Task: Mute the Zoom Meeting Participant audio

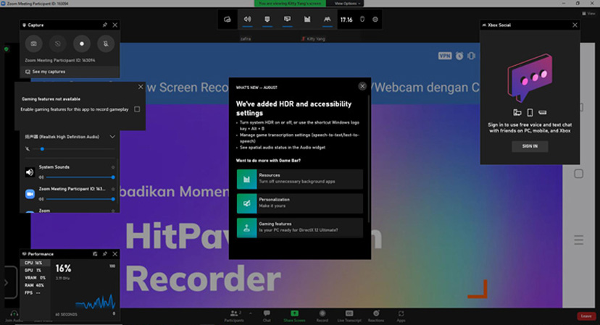Action: [x=41, y=199]
